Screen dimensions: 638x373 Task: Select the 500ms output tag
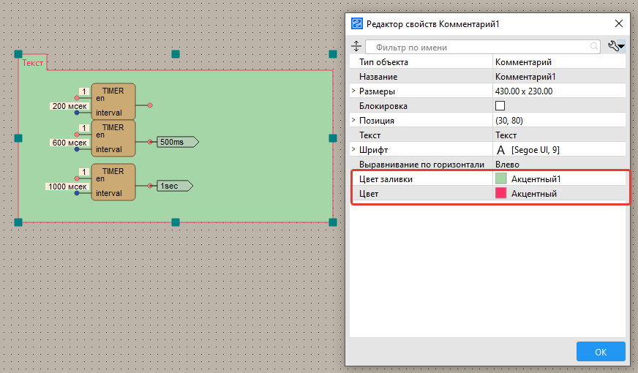point(176,142)
